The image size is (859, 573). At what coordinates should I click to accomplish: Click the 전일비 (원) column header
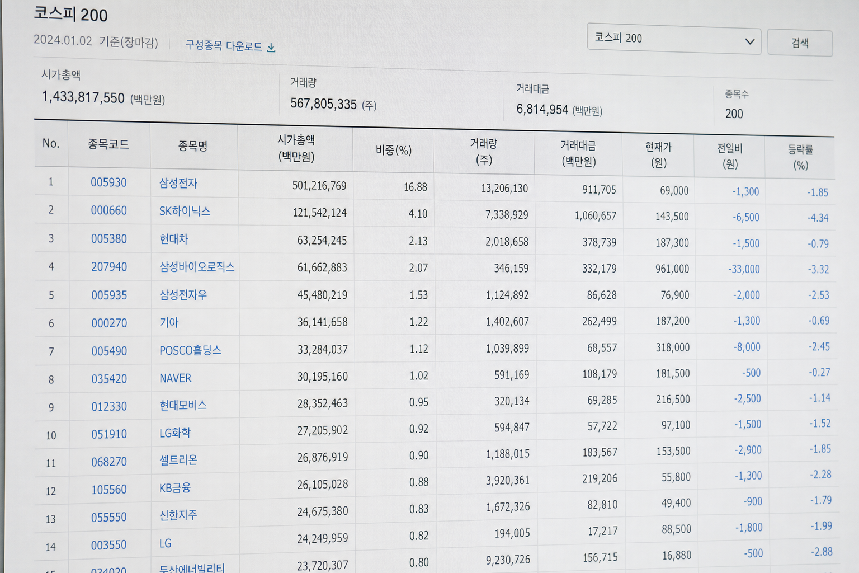pyautogui.click(x=730, y=156)
